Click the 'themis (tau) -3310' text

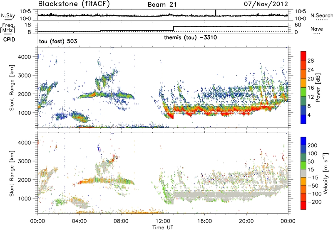coord(191,38)
